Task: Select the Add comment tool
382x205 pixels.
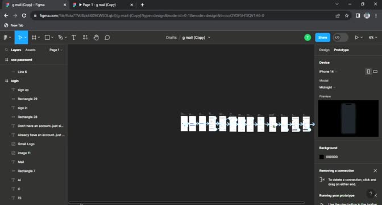Action: [107, 38]
